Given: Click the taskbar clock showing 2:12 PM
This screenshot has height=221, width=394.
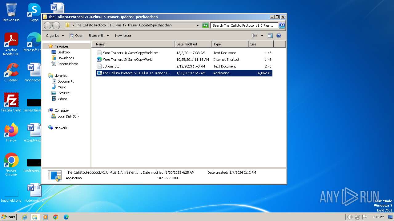Looking at the screenshot, I should click(378, 217).
